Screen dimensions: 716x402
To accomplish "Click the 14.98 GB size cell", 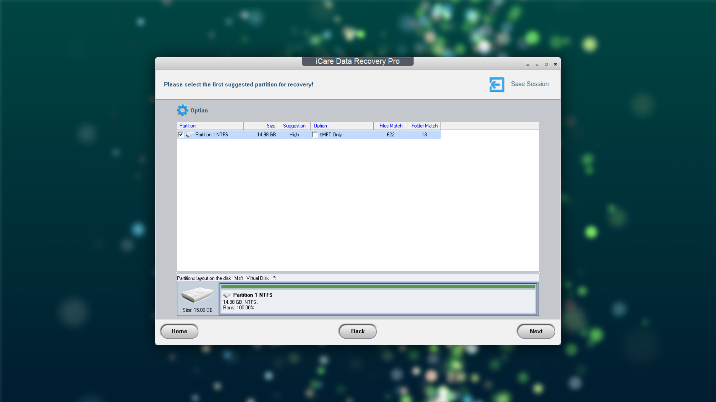I will [266, 135].
